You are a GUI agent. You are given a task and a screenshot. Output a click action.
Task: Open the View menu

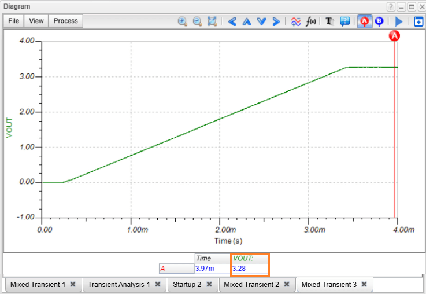(x=36, y=21)
